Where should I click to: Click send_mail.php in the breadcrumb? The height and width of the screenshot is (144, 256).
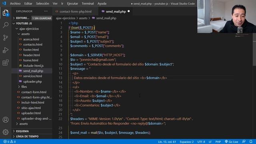point(106,18)
